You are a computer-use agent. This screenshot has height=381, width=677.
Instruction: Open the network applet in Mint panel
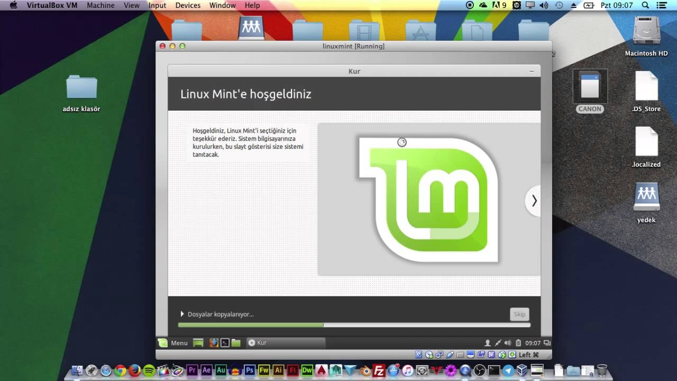498,343
